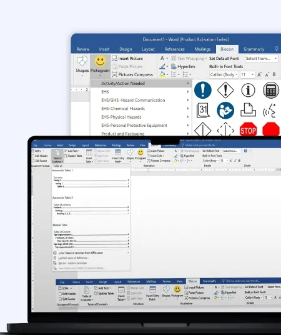Viewport: 281px width, 335px height.
Task: Click blue help icon in laptop Word ribbon
Action: (245, 151)
